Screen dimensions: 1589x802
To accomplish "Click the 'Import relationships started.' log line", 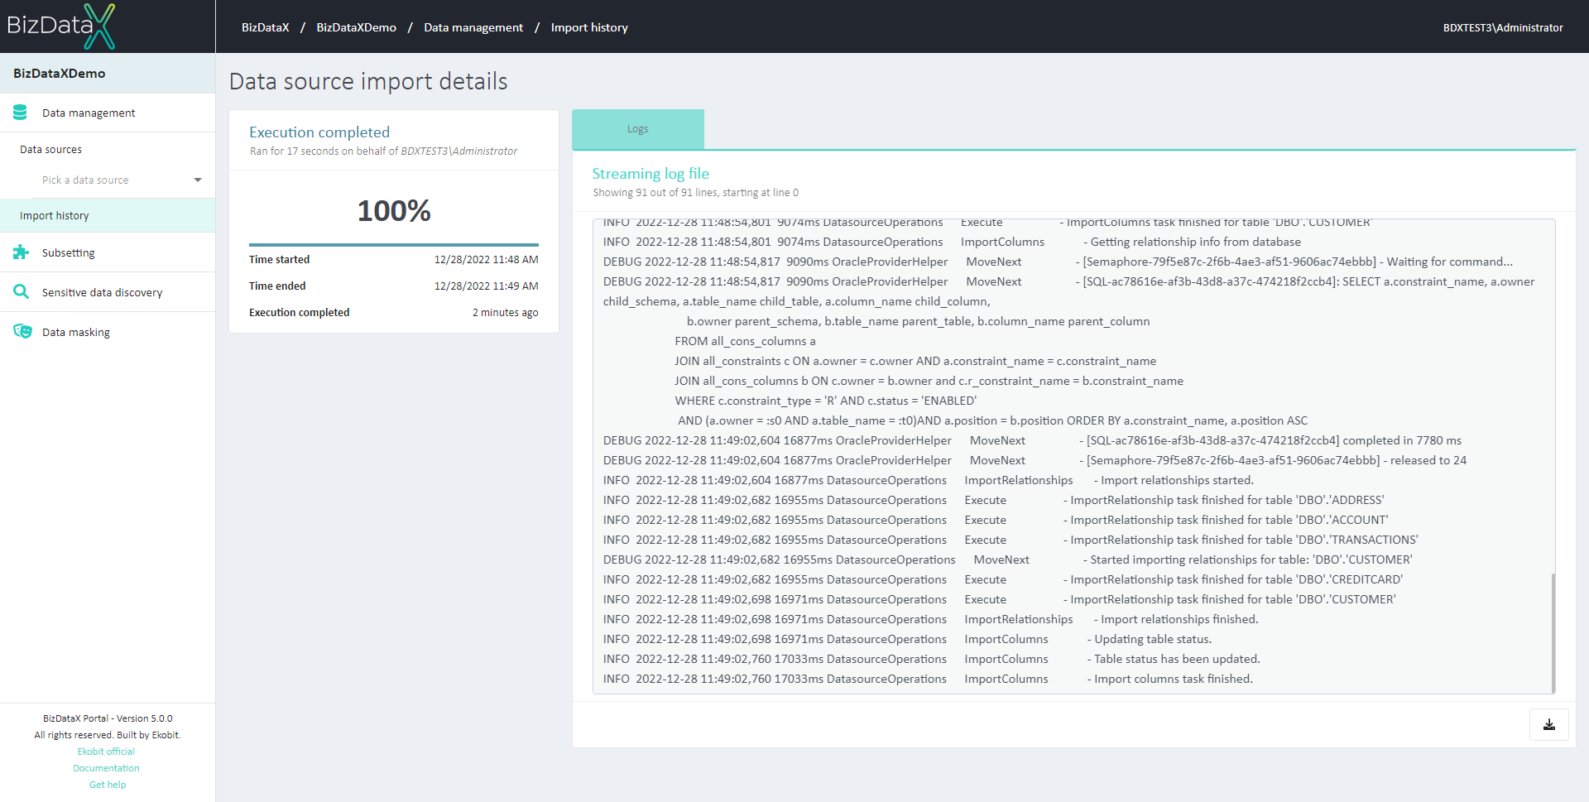I will pos(929,480).
